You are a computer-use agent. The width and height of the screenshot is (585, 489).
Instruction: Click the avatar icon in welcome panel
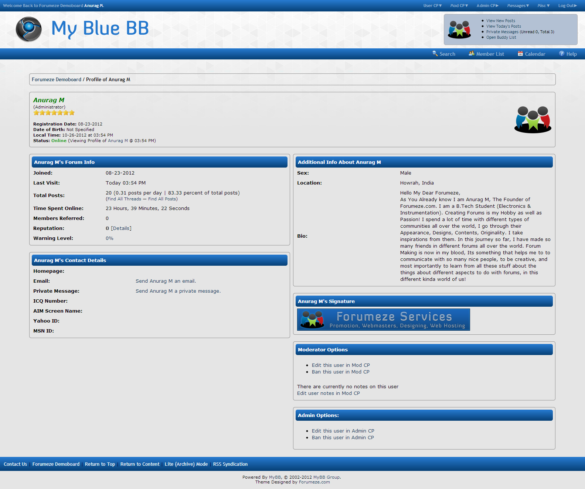tap(459, 30)
